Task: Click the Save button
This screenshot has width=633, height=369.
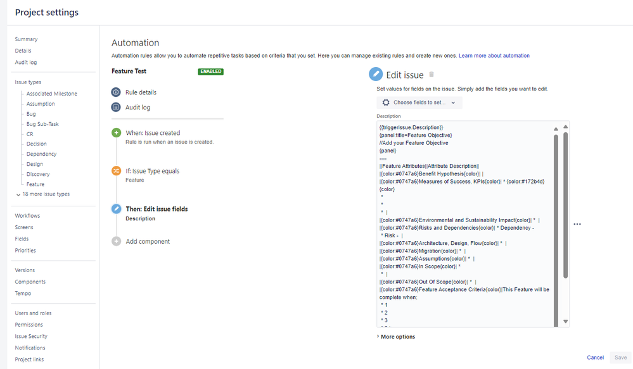Action: pos(620,358)
